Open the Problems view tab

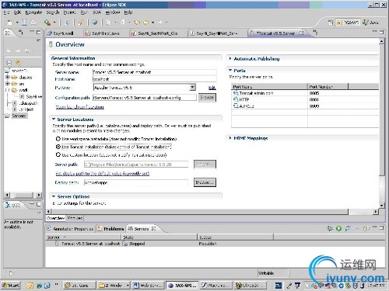click(x=110, y=229)
